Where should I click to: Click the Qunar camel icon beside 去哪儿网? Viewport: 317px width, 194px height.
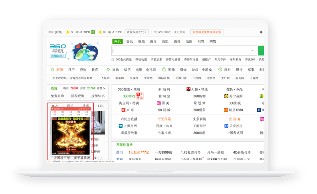coord(121,126)
